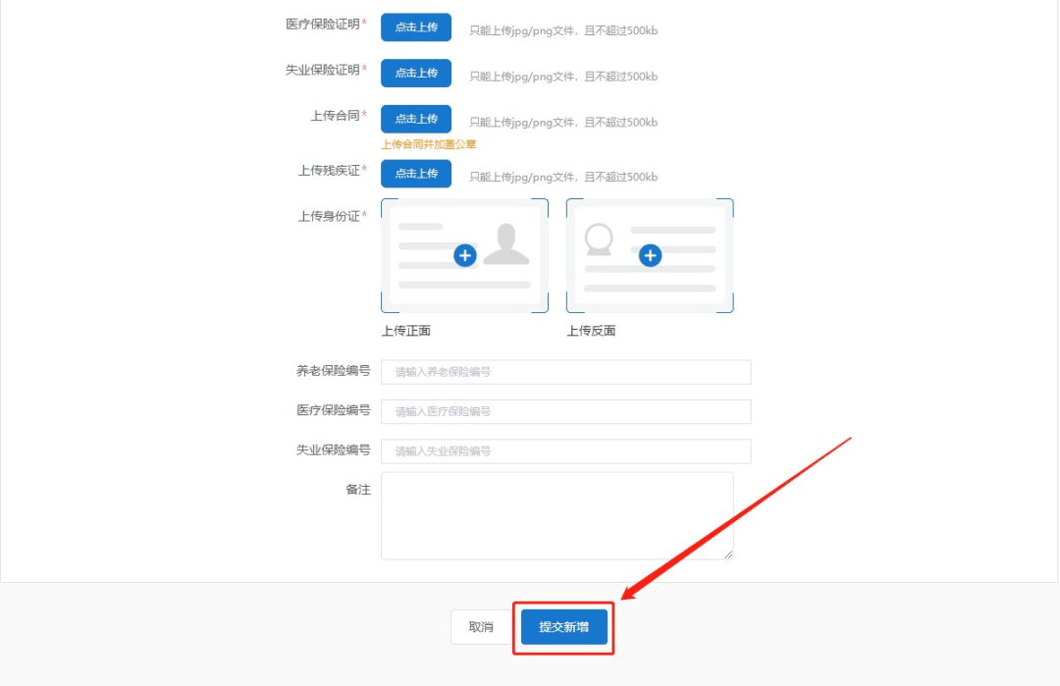
Task: Click the 上传正面 caption text
Action: pyautogui.click(x=406, y=331)
